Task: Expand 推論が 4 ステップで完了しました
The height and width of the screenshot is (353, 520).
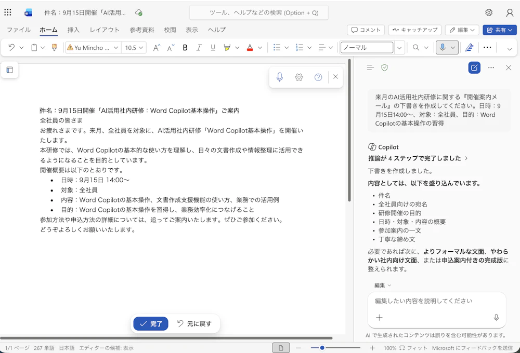Action: click(418, 158)
